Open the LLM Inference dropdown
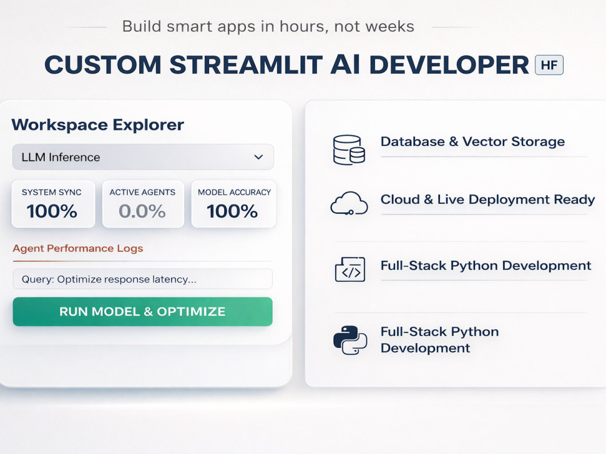 pyautogui.click(x=143, y=157)
